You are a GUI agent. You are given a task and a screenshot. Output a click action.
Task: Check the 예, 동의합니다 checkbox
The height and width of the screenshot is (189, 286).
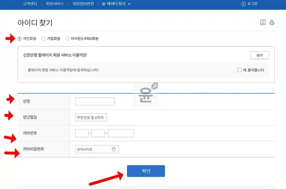pyautogui.click(x=239, y=70)
